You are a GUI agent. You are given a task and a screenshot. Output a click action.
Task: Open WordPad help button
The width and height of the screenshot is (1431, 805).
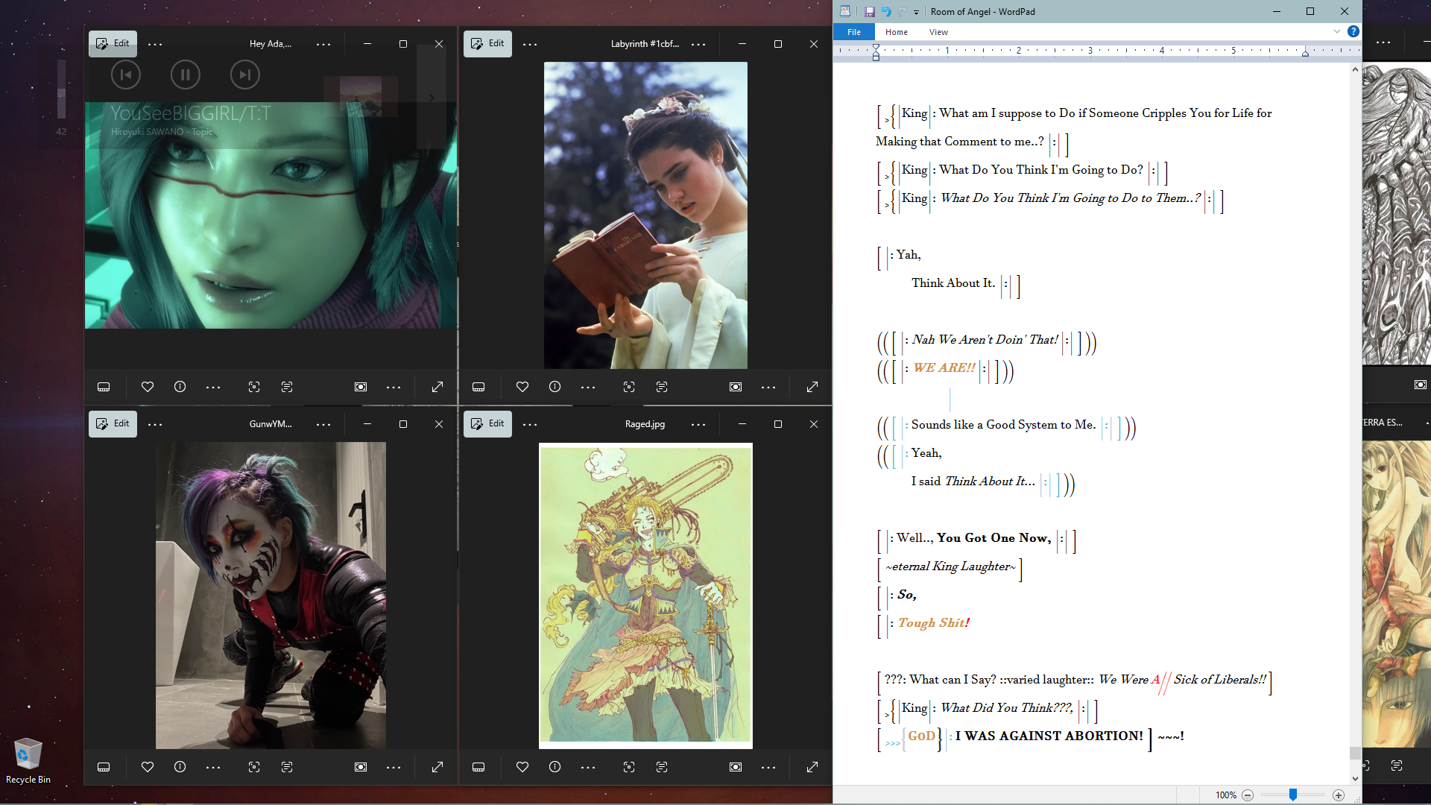pyautogui.click(x=1353, y=31)
